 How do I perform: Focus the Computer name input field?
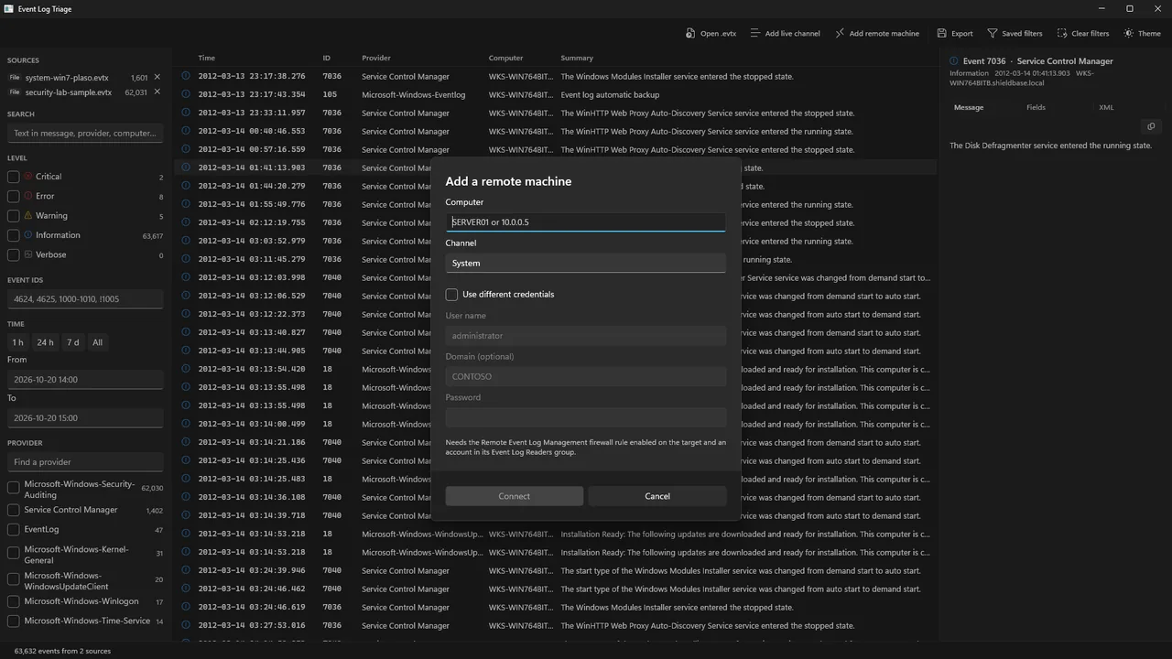(586, 222)
